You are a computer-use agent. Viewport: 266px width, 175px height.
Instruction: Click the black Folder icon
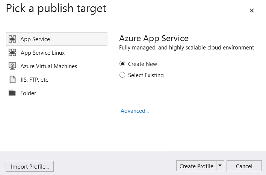(x=12, y=93)
